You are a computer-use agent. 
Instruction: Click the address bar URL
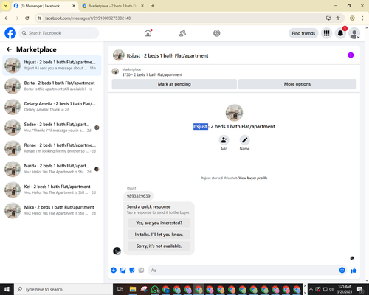(88, 18)
